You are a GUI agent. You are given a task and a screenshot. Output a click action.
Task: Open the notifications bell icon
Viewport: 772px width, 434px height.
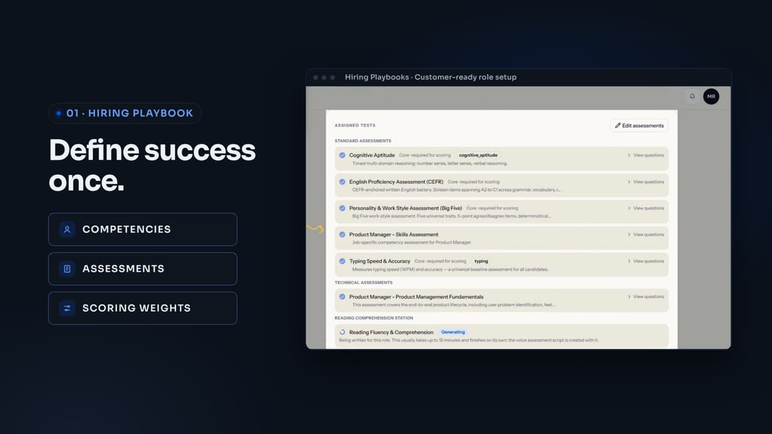(x=692, y=96)
